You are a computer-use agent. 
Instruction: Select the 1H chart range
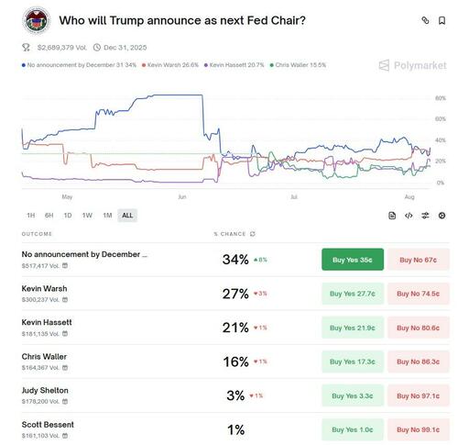point(31,216)
